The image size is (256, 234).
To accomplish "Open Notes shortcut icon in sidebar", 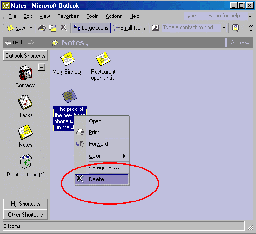I will pyautogui.click(x=25, y=132).
